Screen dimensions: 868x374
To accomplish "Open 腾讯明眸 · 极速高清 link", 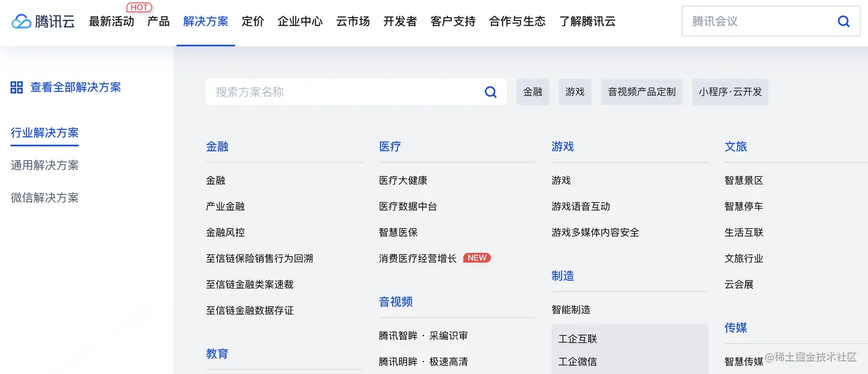I will pos(423,362).
